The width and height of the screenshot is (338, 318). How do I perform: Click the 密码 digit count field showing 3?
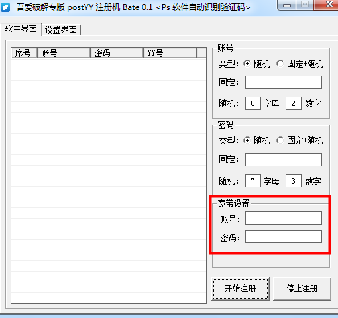pos(293,181)
